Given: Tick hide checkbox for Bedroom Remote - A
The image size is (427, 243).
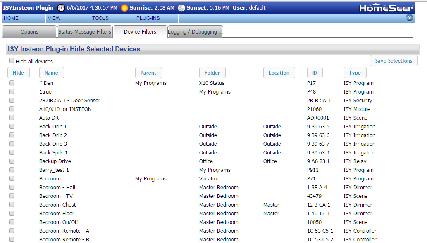Looking at the screenshot, I should pos(12,231).
